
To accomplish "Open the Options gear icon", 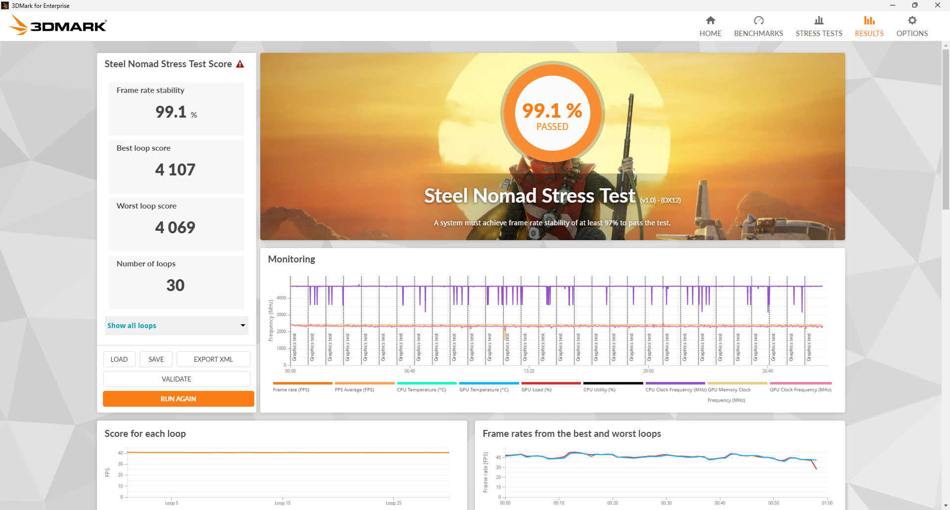I will coord(912,20).
